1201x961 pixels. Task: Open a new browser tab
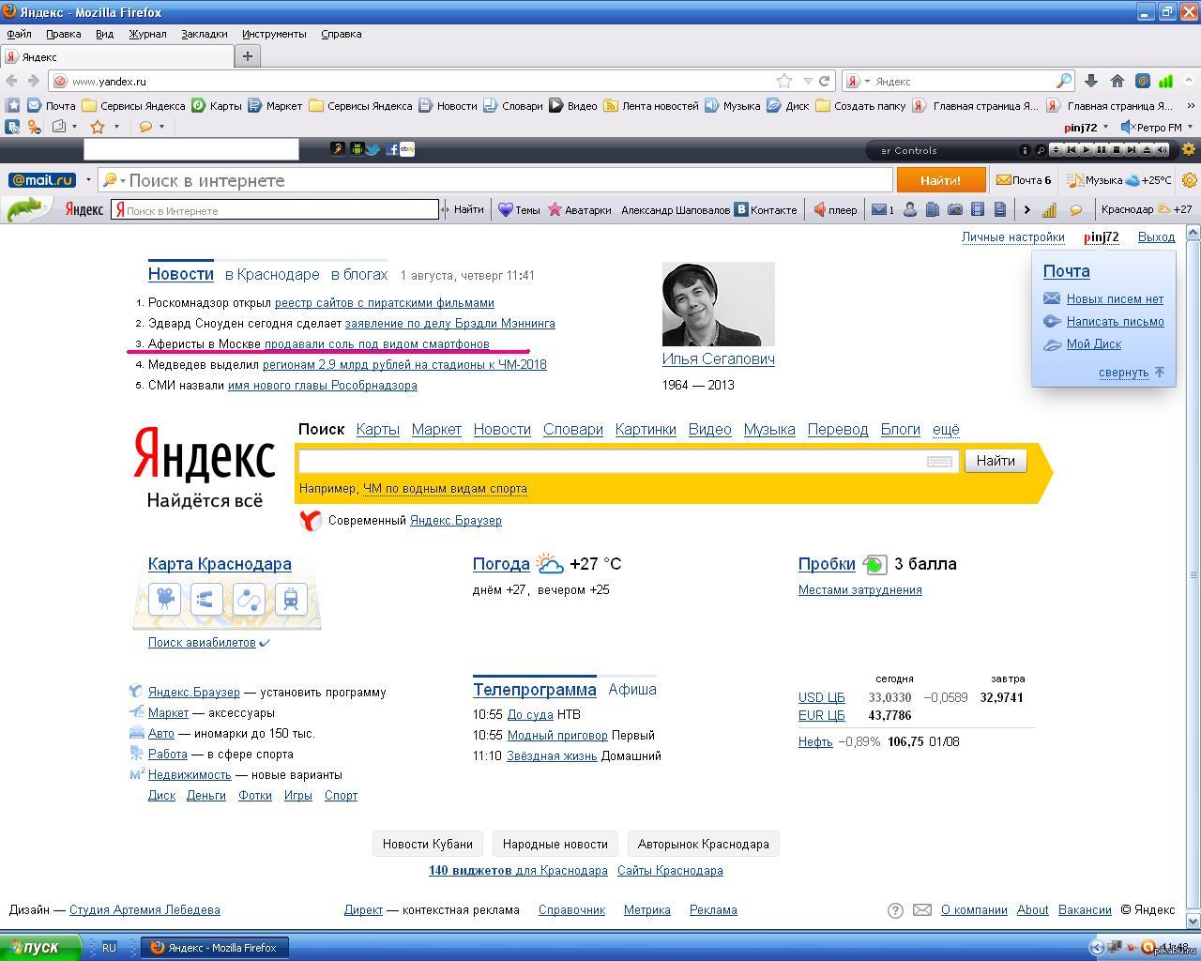coord(248,56)
